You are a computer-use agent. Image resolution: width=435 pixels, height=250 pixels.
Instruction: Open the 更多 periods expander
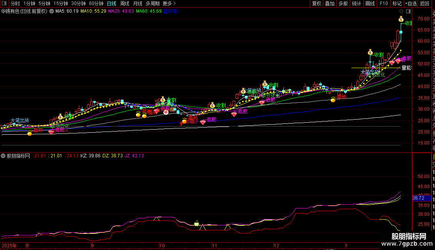pyautogui.click(x=169, y=4)
